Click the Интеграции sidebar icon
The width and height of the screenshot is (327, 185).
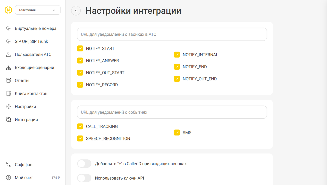pos(8,120)
